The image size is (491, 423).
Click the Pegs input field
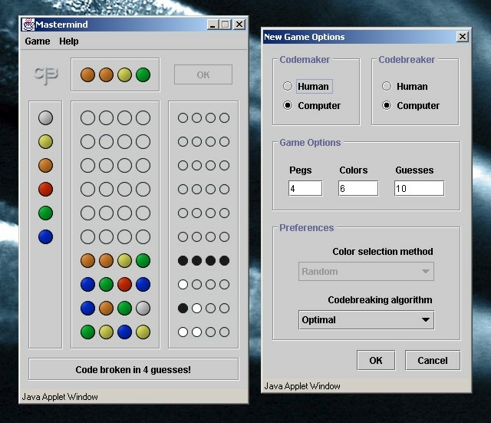305,188
